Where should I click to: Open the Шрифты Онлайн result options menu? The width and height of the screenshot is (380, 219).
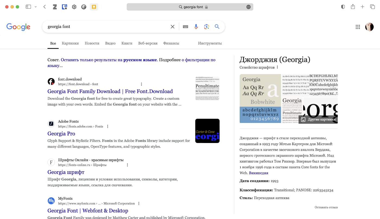[x=128, y=165]
